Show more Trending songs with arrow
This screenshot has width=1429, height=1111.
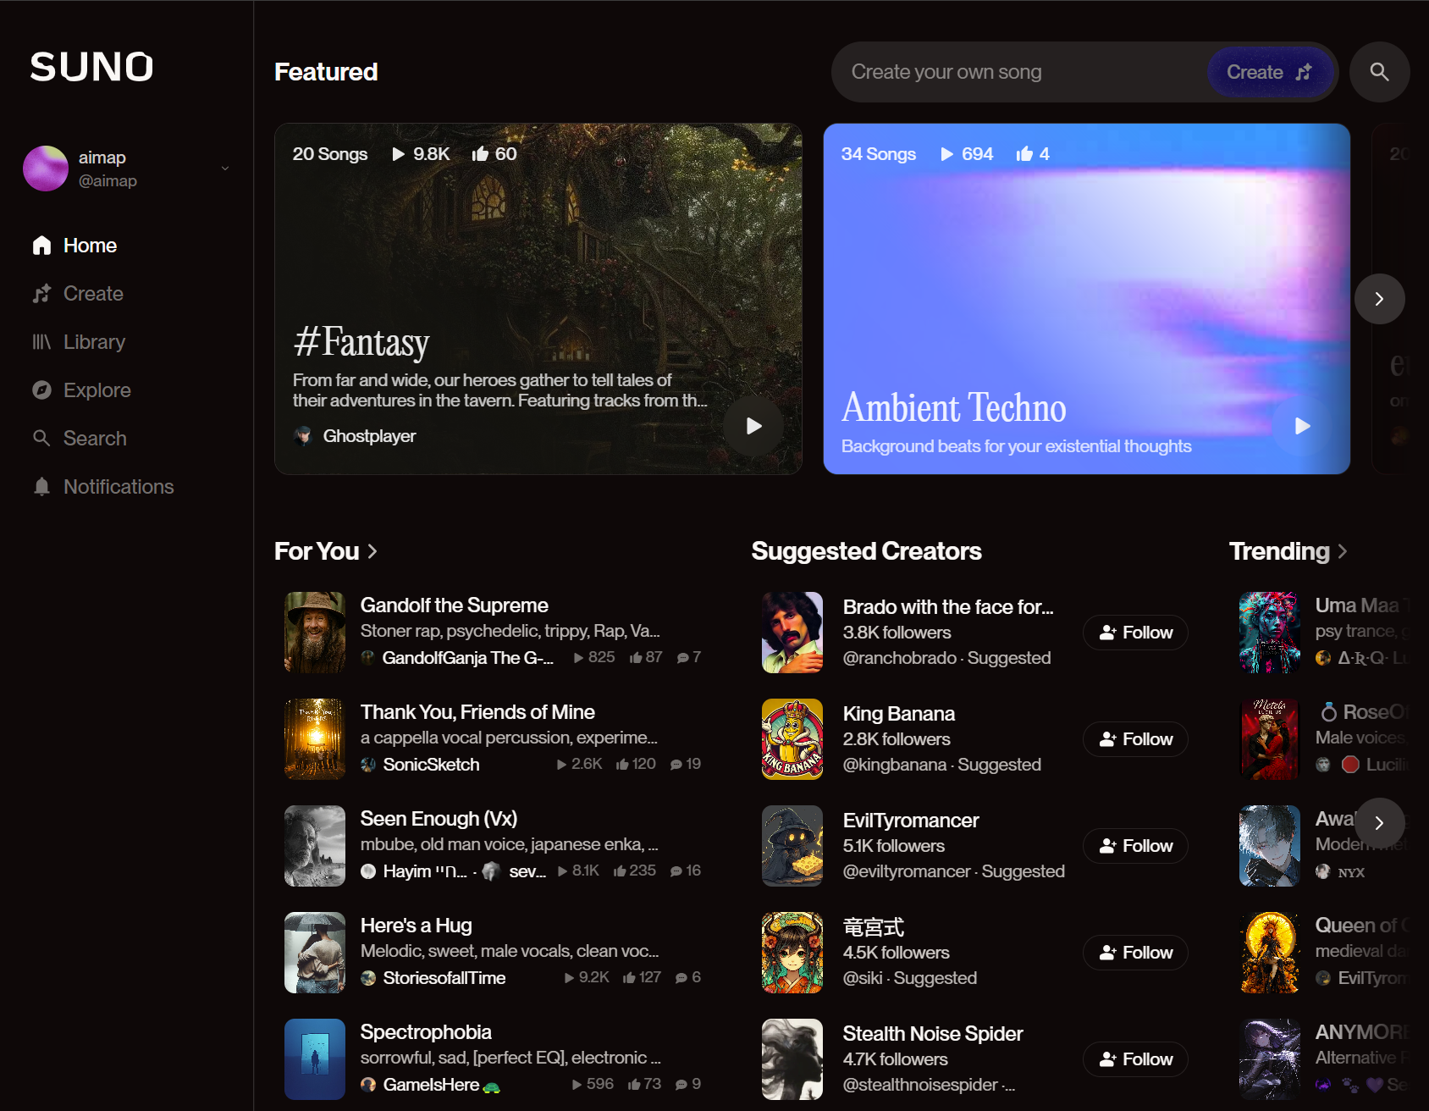(x=1379, y=823)
